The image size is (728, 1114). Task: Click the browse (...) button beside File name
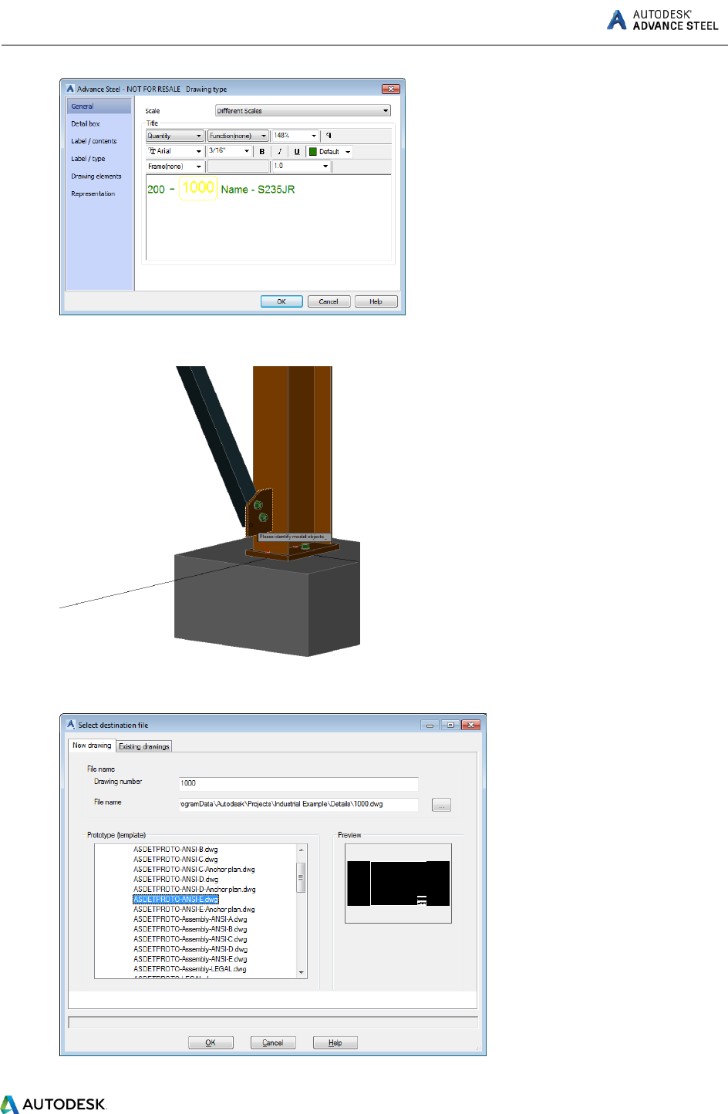(x=441, y=805)
